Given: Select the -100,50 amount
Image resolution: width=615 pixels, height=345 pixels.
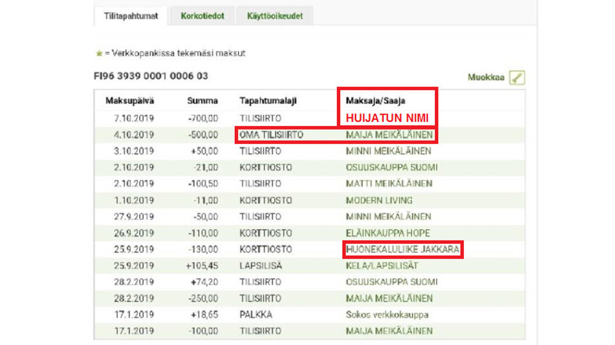Looking at the screenshot, I should pos(203,184).
